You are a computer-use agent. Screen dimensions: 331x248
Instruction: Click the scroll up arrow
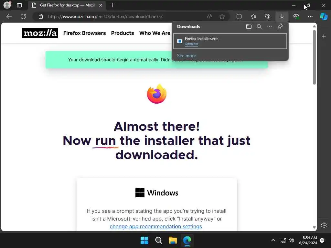click(x=314, y=26)
